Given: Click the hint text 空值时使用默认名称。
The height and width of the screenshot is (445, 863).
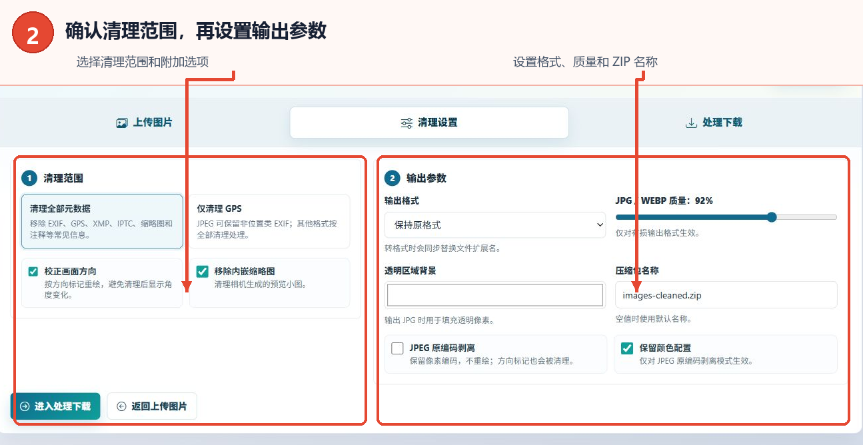Looking at the screenshot, I should tap(653, 319).
